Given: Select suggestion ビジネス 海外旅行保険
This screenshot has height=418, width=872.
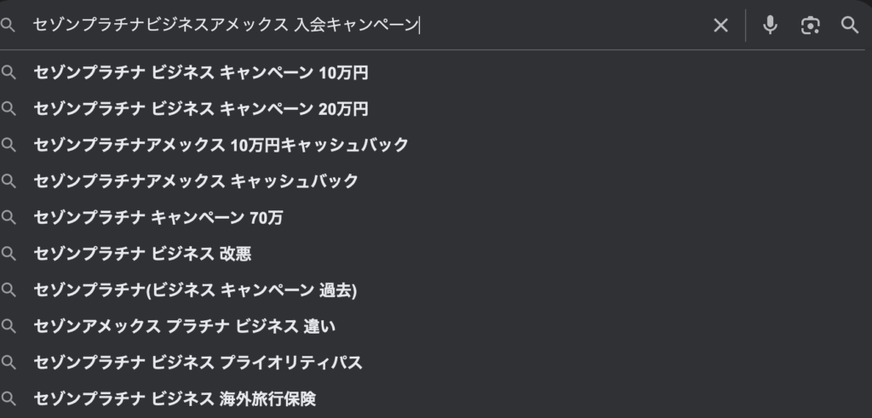Looking at the screenshot, I should (x=175, y=398).
